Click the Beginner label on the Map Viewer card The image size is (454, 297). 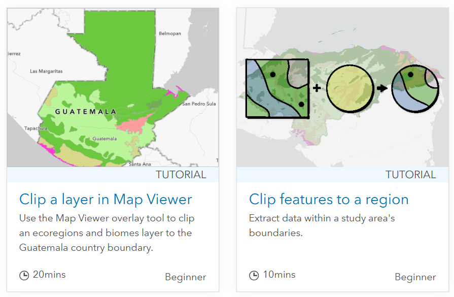(186, 277)
